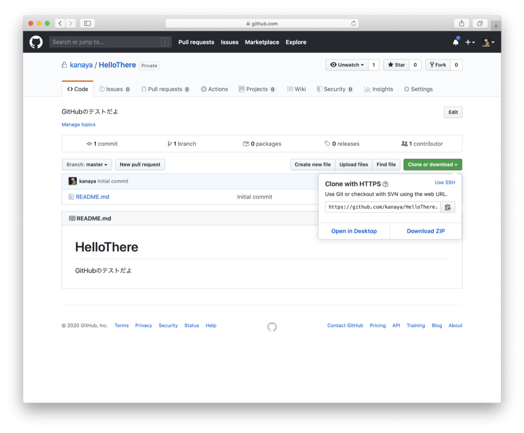The image size is (524, 433).
Task: Open the plus create-new menu
Action: pos(470,42)
